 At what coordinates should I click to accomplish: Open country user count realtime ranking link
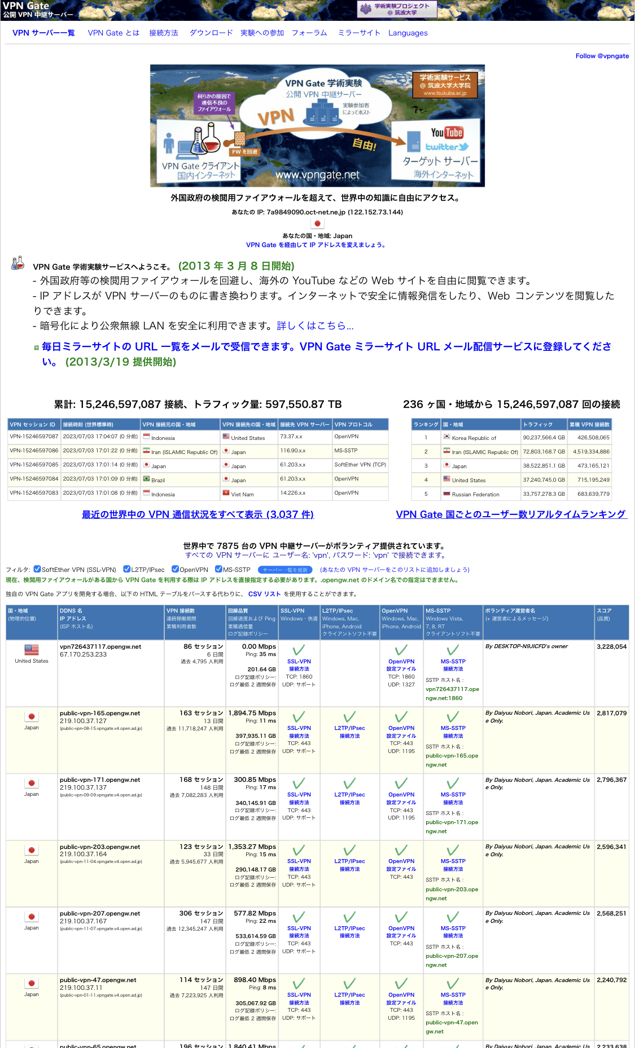pyautogui.click(x=511, y=514)
